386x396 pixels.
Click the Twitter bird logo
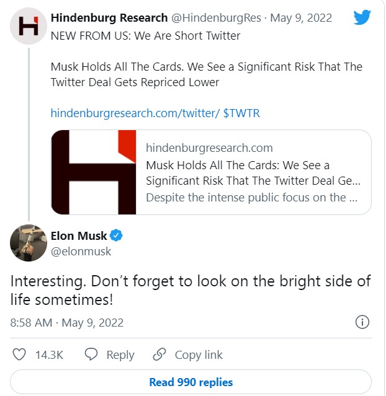click(362, 17)
